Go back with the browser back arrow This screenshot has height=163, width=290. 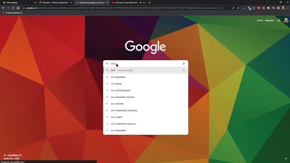pos(3,8)
